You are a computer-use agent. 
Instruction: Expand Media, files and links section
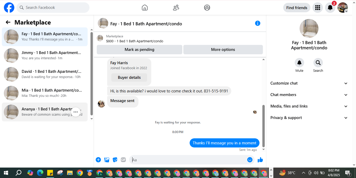pyautogui.click(x=309, y=106)
